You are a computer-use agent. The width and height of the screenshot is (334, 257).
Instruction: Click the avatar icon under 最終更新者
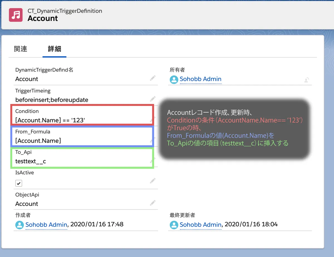tap(174, 225)
